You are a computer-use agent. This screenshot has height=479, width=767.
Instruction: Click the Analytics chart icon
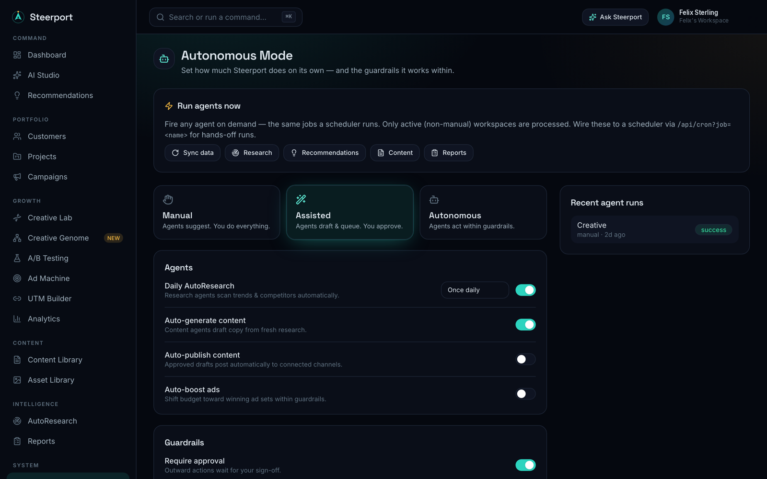17,319
